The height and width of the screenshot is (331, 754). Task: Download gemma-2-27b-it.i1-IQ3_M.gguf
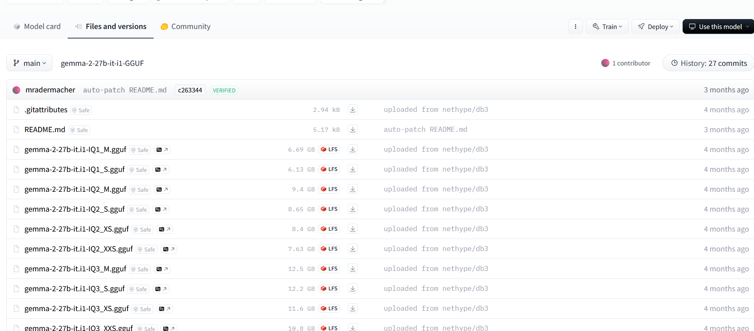[353, 269]
